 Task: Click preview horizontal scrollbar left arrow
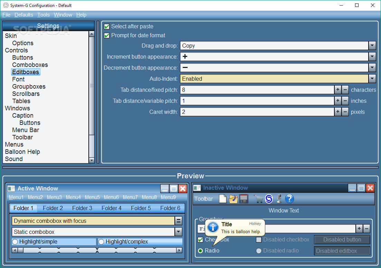click(15, 250)
